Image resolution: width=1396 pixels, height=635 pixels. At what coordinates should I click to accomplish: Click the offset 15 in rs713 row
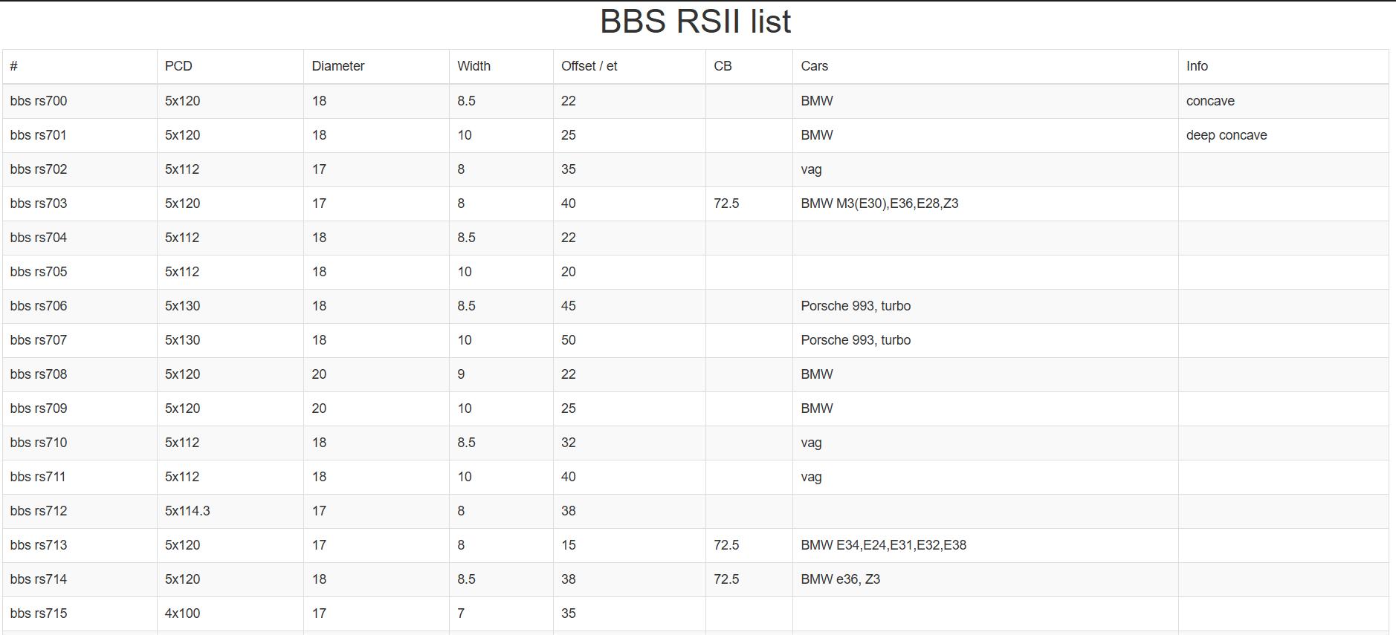(629, 545)
